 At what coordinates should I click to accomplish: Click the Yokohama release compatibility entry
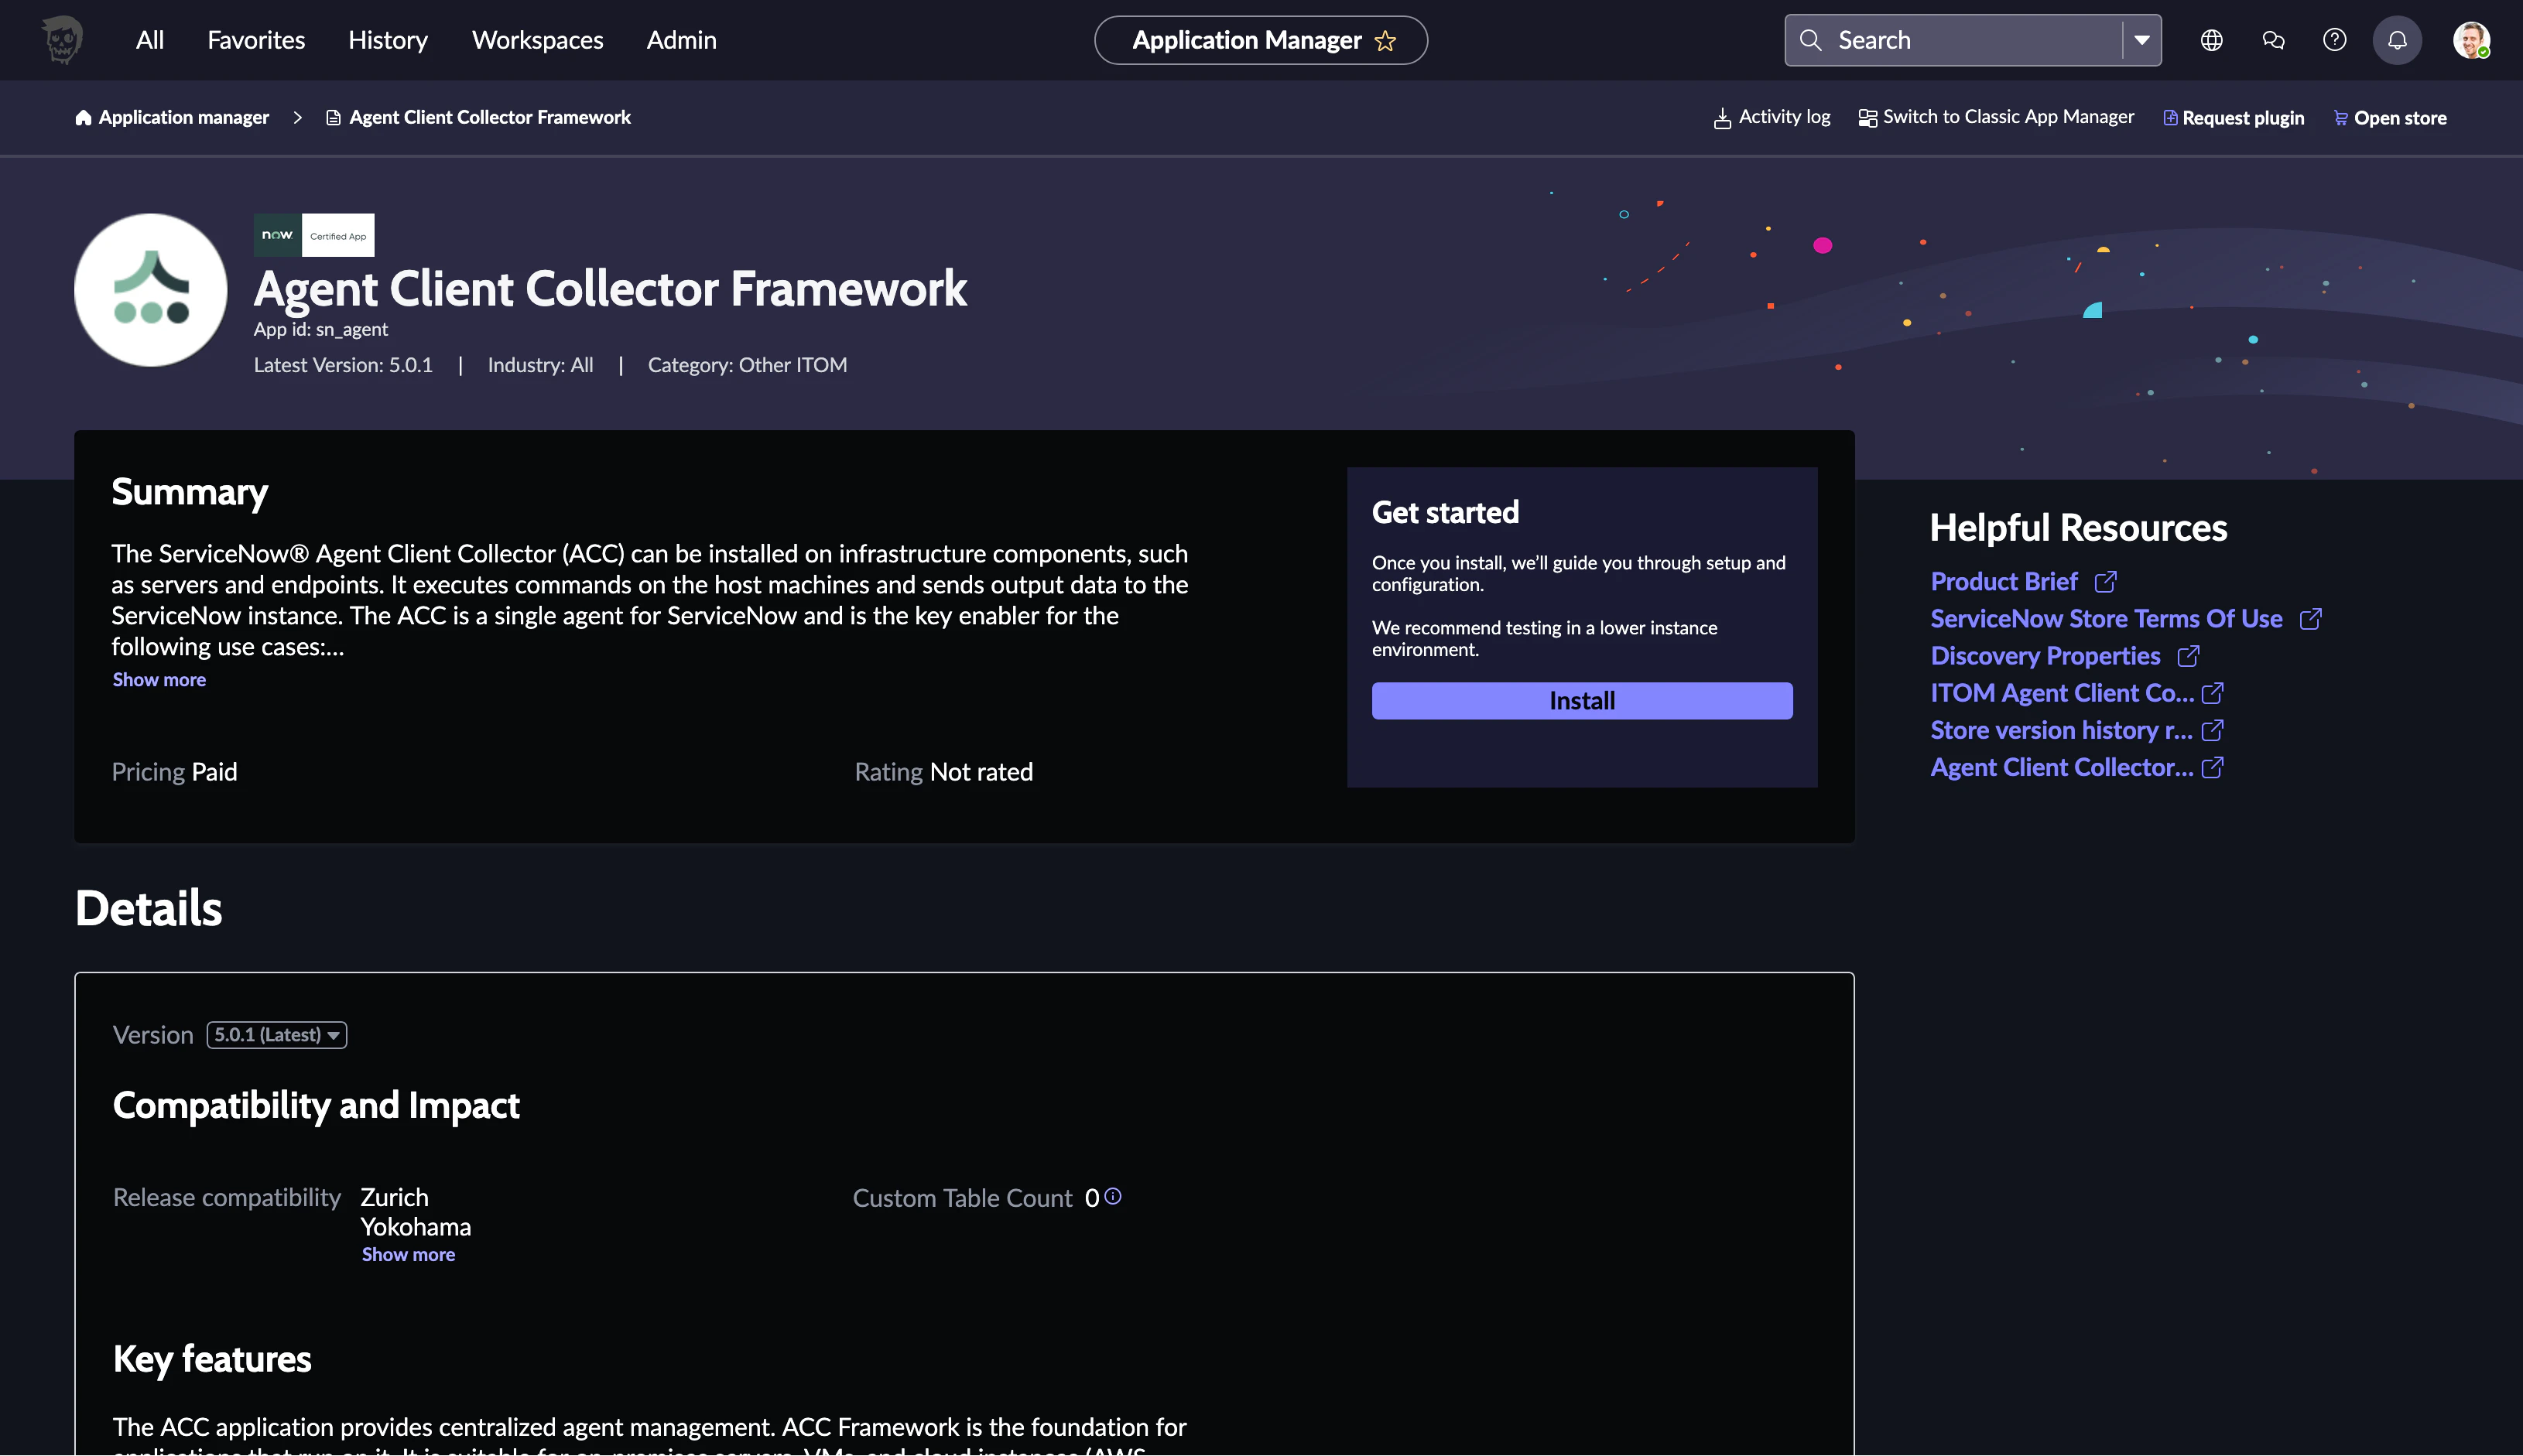pyautogui.click(x=415, y=1227)
